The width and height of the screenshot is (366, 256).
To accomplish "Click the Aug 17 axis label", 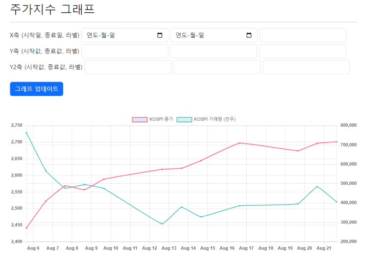I will 246,248.
